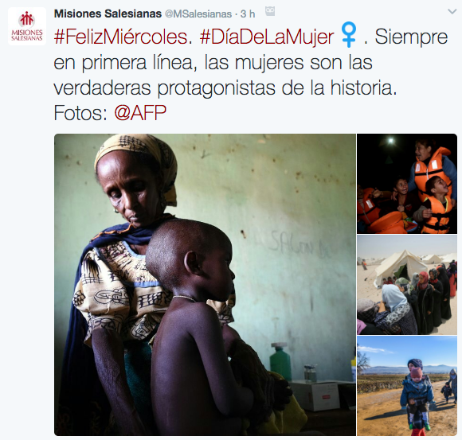Screen dimensions: 462x440
Task: Click the Misiones Salesianas logo text
Action: pyautogui.click(x=27, y=35)
